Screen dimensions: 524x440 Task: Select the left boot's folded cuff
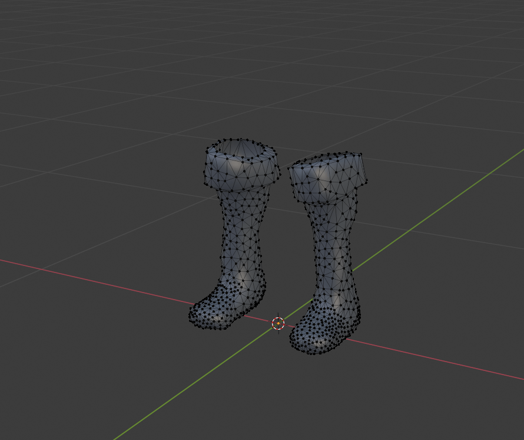click(241, 175)
